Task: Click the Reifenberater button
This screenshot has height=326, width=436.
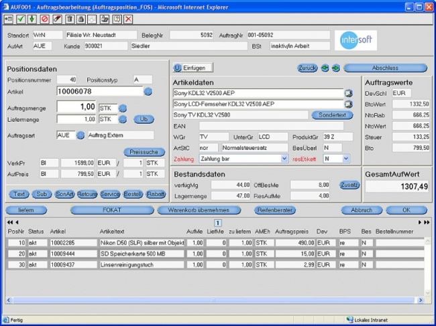Action: 275,210
